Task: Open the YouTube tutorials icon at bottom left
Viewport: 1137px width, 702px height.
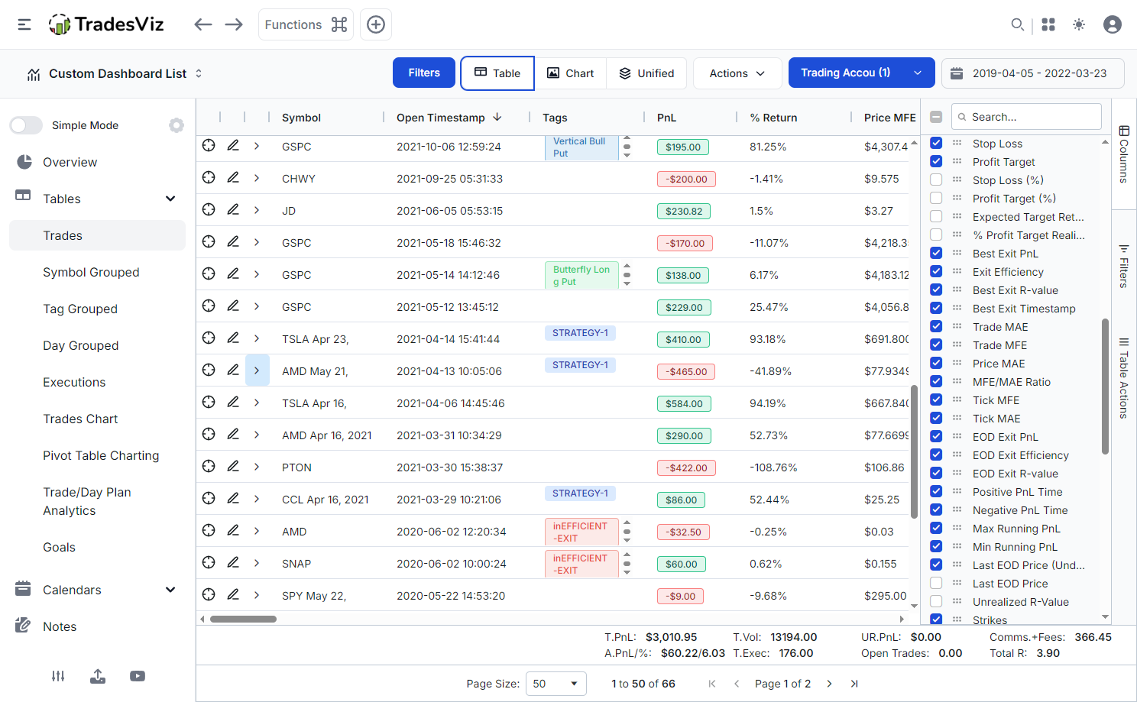Action: [x=138, y=676]
